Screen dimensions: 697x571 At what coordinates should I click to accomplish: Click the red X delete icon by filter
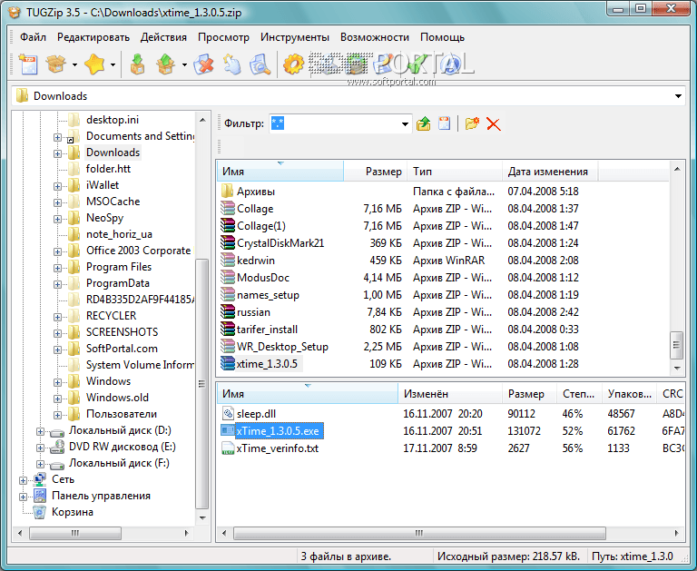pos(494,124)
